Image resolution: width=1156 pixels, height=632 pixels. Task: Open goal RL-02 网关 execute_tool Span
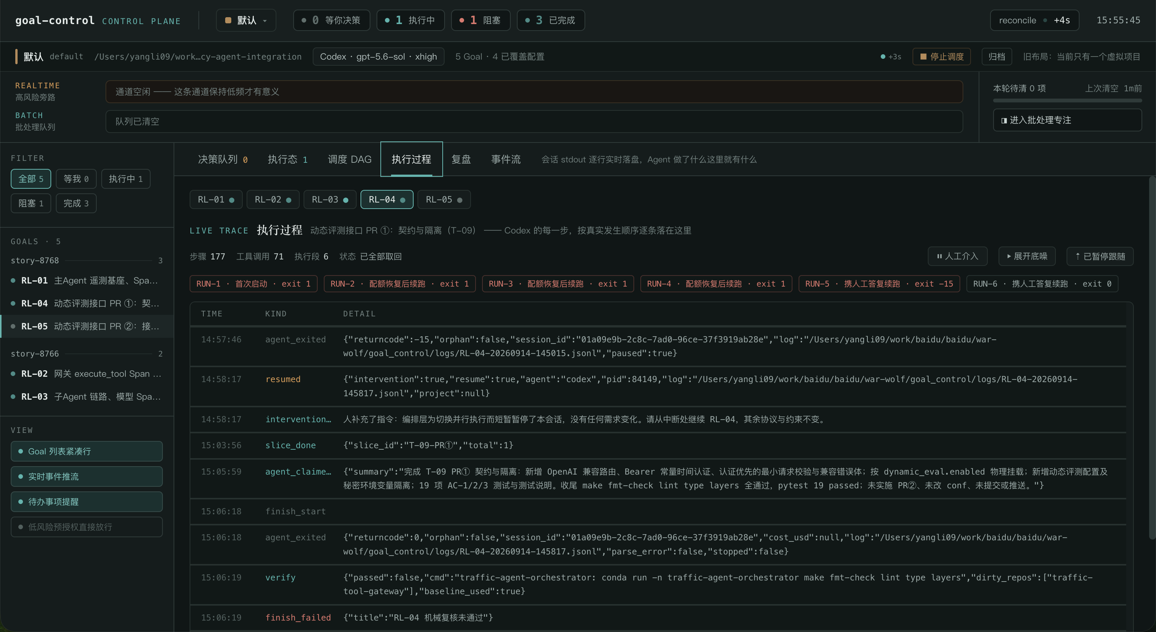(87, 374)
